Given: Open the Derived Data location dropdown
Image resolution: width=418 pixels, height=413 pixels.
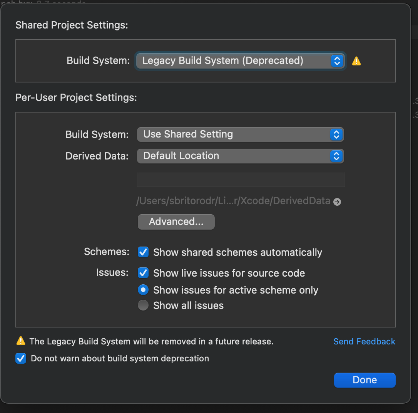Looking at the screenshot, I should [231, 156].
